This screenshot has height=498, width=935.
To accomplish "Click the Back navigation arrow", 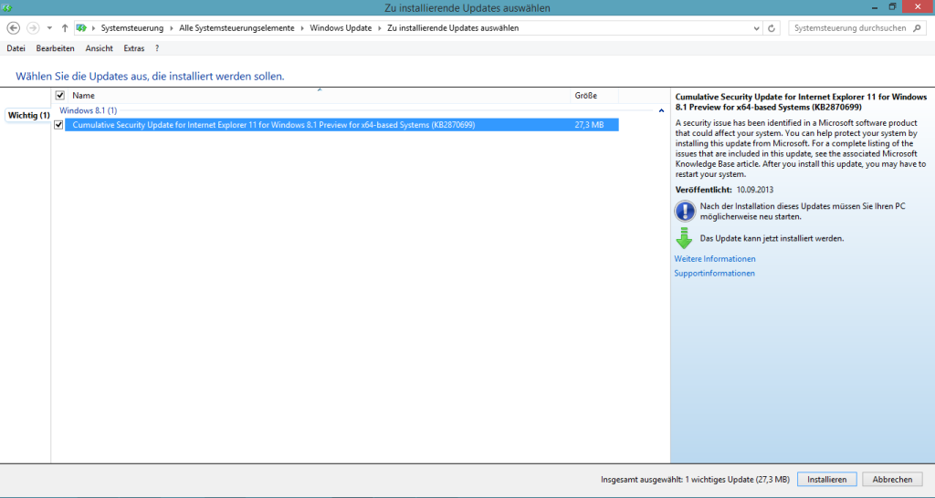I will [x=13, y=28].
